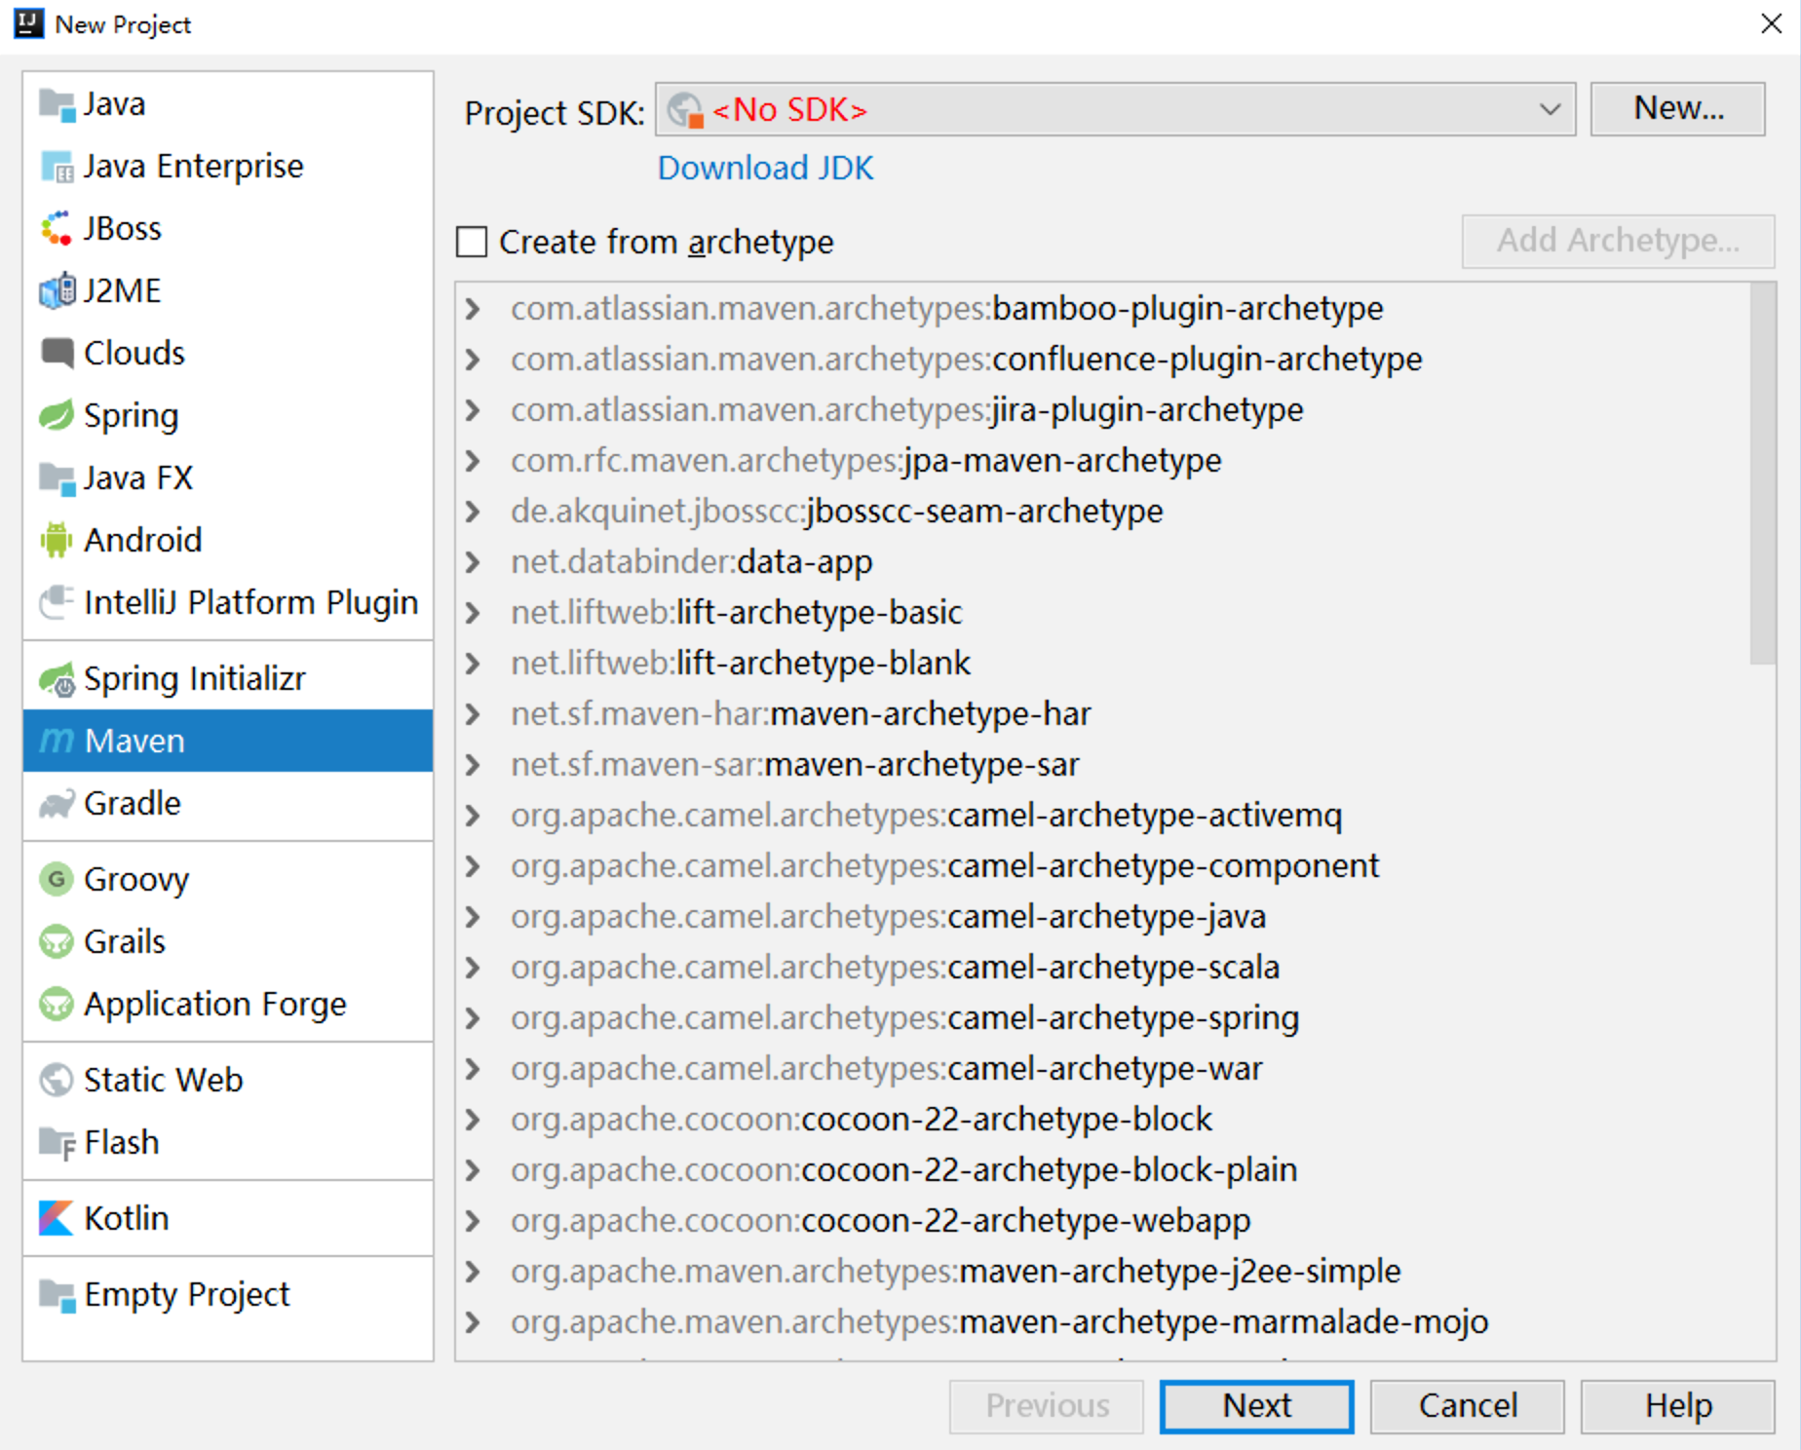
Task: Expand lift-archetype-basic node
Action: 474,613
